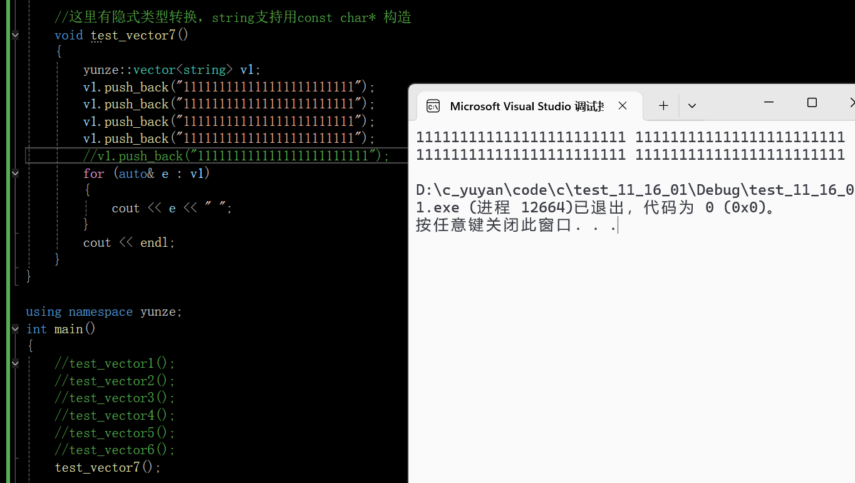The height and width of the screenshot is (483, 855).
Task: Collapse the for loop code block
Action: click(x=14, y=173)
